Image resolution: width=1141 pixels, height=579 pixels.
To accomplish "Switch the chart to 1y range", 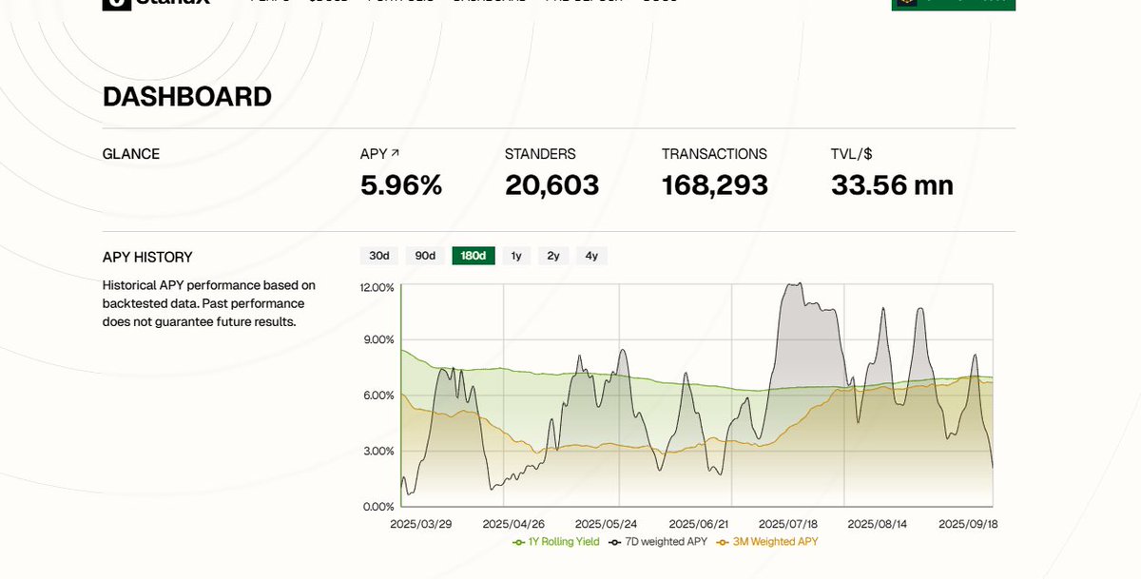I will (516, 256).
